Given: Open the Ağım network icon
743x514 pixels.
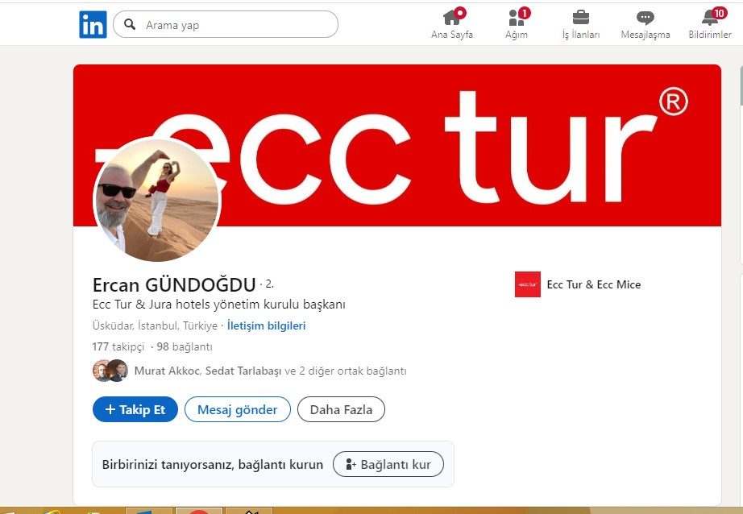Looking at the screenshot, I should (517, 18).
